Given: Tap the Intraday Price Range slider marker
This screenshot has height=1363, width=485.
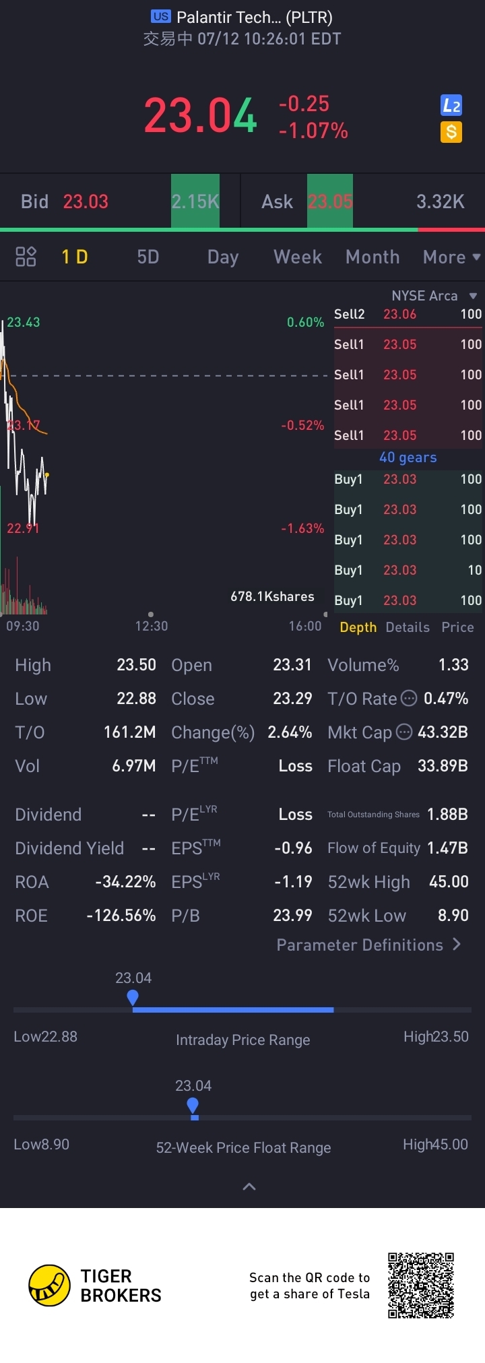Looking at the screenshot, I should (x=133, y=998).
